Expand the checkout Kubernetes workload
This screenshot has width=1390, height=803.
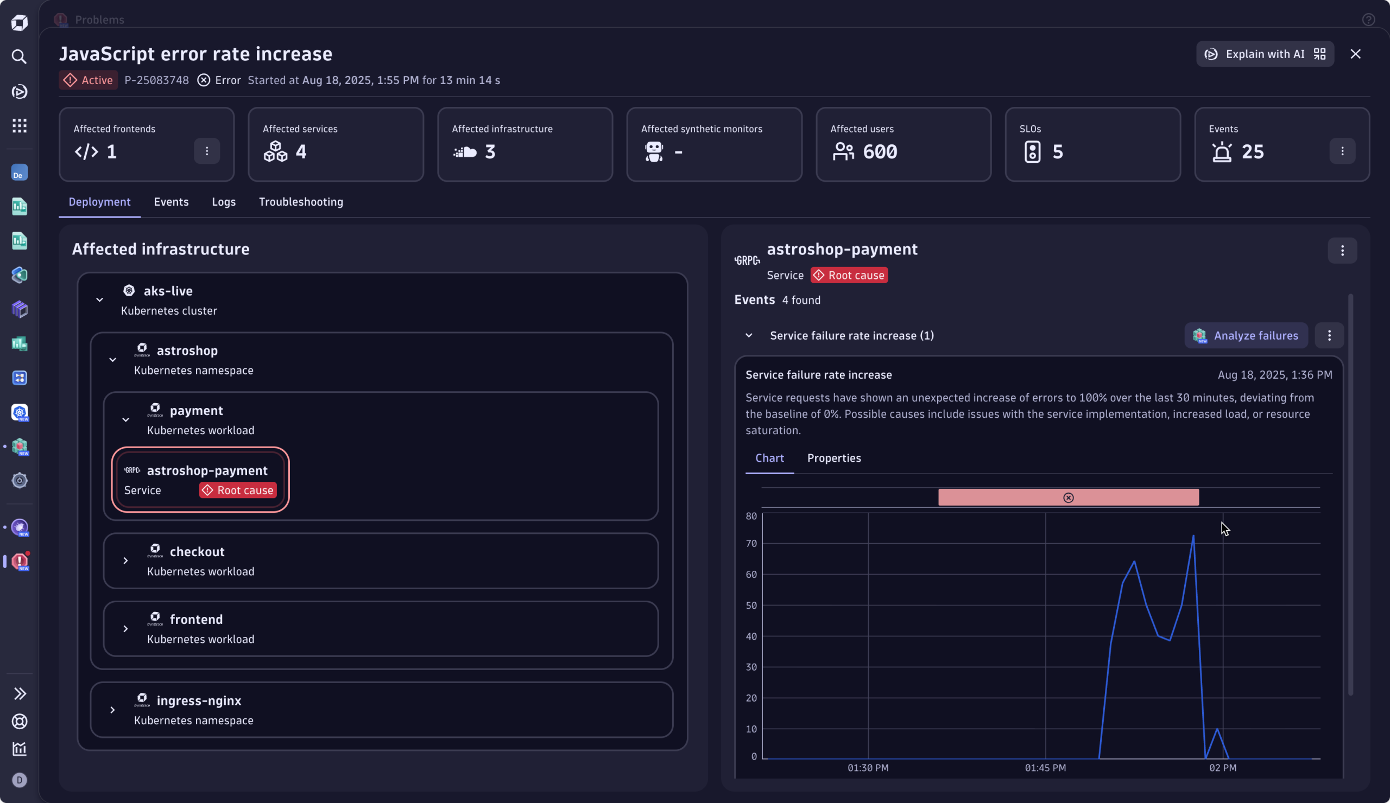pyautogui.click(x=126, y=561)
